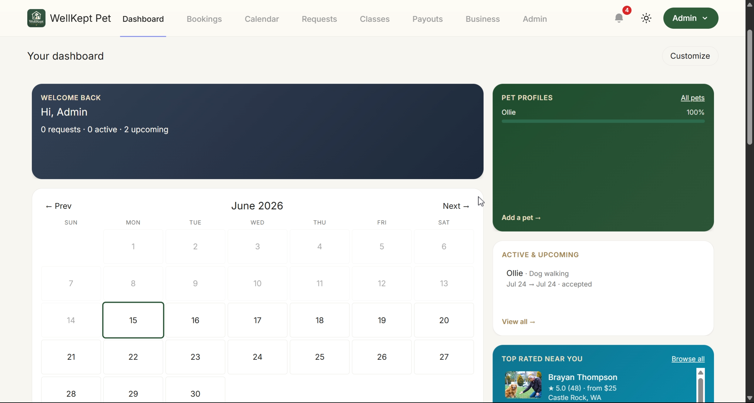The image size is (754, 403).
Task: Click Ollie's profile completion progress bar
Action: point(603,121)
